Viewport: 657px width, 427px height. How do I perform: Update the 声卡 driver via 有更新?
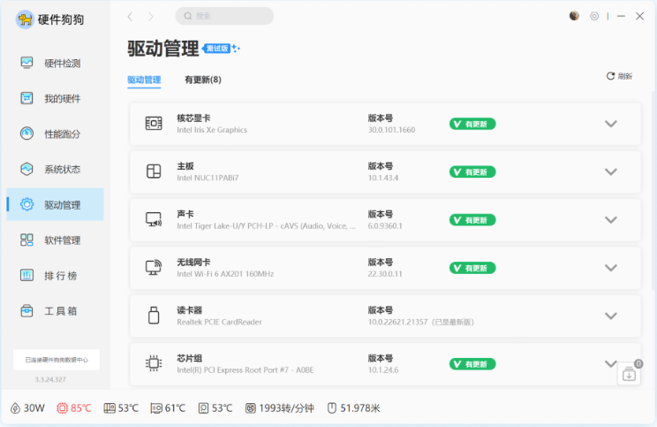pos(472,220)
